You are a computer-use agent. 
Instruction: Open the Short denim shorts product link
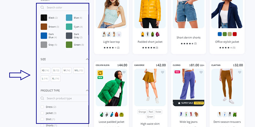[188, 37]
